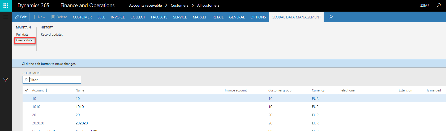Image resolution: width=446 pixels, height=131 pixels.
Task: Open customer account 10 link
Action: (x=34, y=99)
